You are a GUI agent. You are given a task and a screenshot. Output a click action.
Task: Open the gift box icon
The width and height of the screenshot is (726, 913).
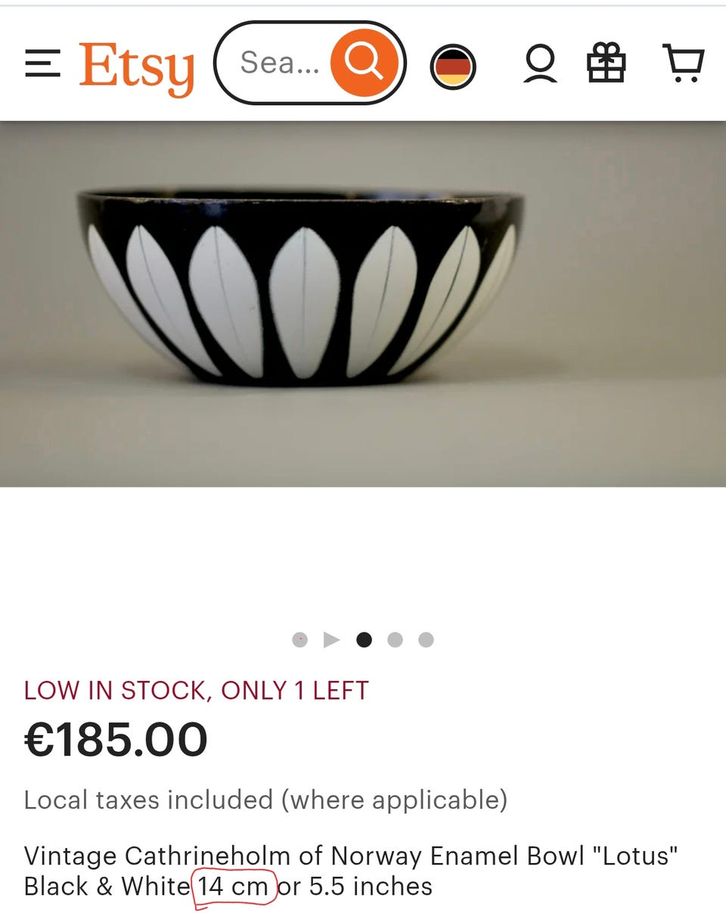tap(607, 63)
